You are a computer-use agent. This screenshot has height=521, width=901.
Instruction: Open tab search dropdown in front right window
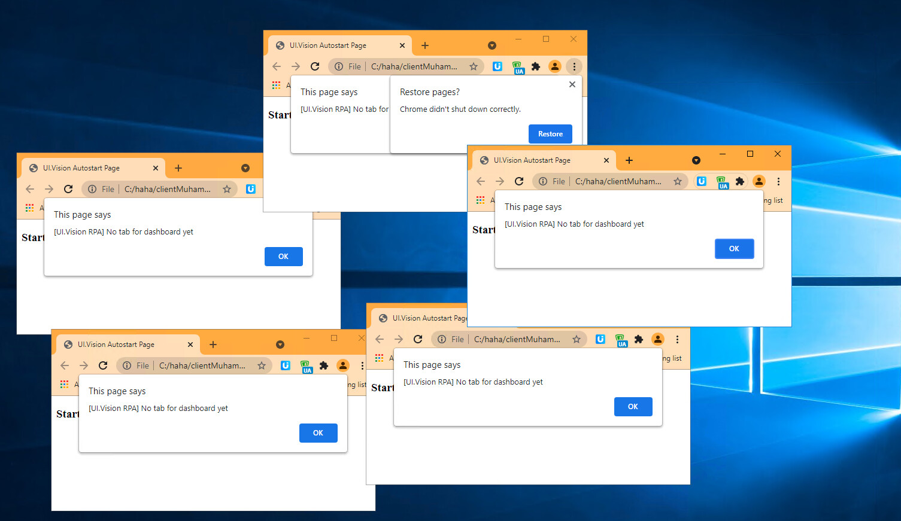pyautogui.click(x=696, y=160)
